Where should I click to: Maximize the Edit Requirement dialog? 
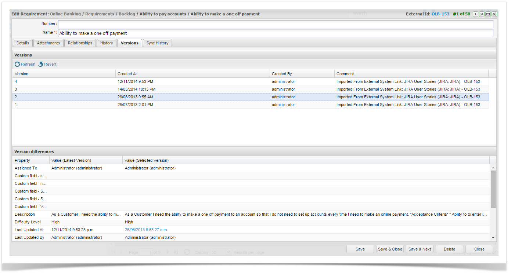point(488,14)
